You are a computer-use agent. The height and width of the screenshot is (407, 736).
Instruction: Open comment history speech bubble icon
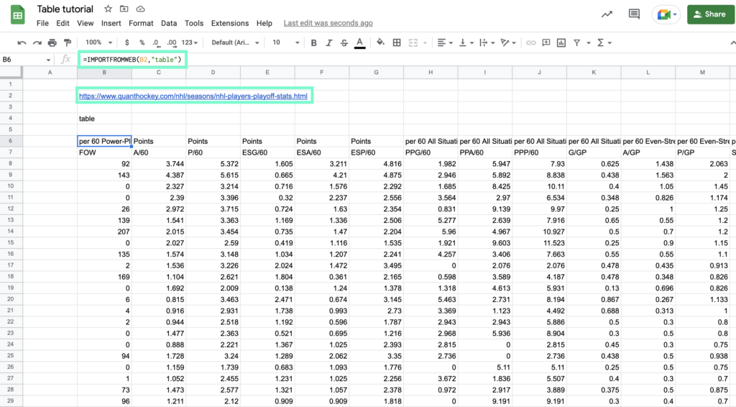(x=634, y=14)
